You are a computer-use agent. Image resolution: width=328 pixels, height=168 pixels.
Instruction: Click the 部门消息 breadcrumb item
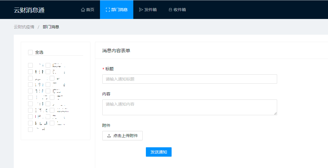[x=51, y=27]
